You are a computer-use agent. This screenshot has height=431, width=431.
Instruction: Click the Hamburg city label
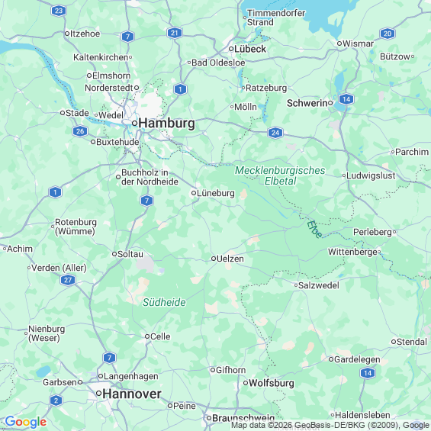tap(166, 123)
